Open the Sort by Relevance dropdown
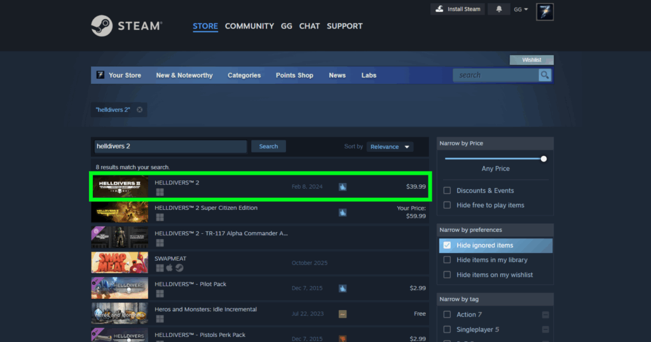651x342 pixels. click(390, 146)
